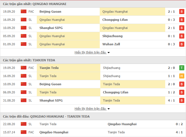Viewport: 186px width, 137px height.
Task: Click the China flag in the 31.08.20 row
Action: click(24, 100)
